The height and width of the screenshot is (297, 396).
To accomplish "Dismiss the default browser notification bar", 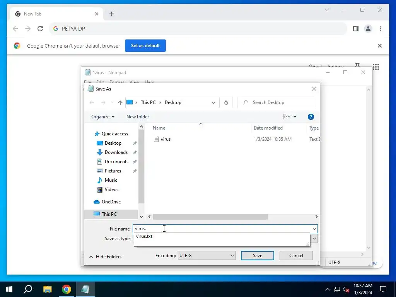I will pos(380,46).
